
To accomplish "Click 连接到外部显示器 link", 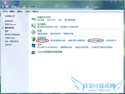I will tap(82, 47).
